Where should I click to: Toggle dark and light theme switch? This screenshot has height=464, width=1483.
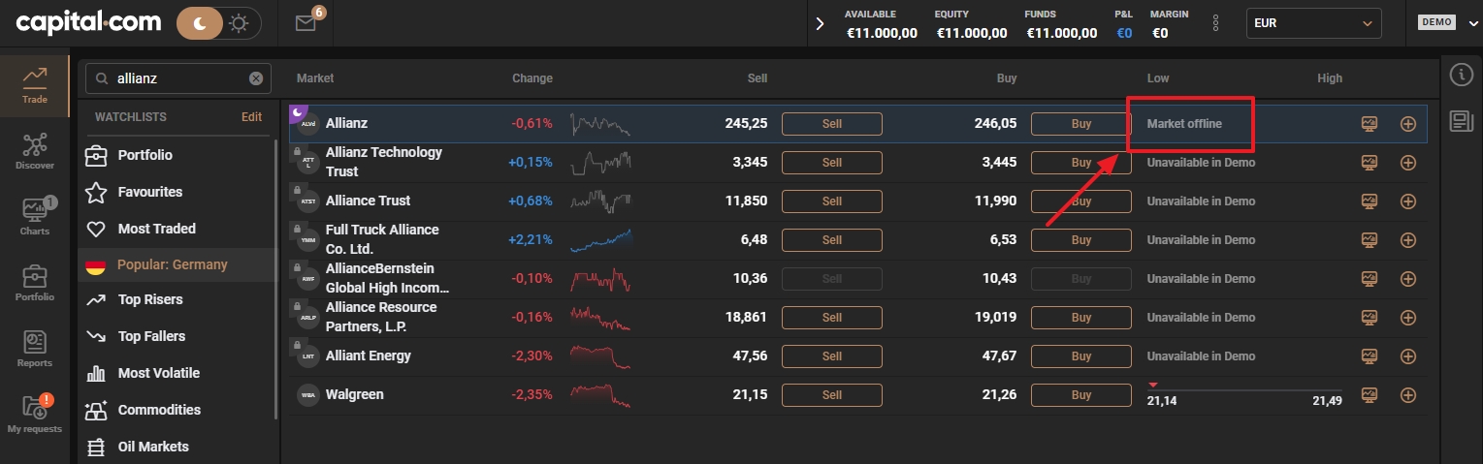pyautogui.click(x=219, y=23)
